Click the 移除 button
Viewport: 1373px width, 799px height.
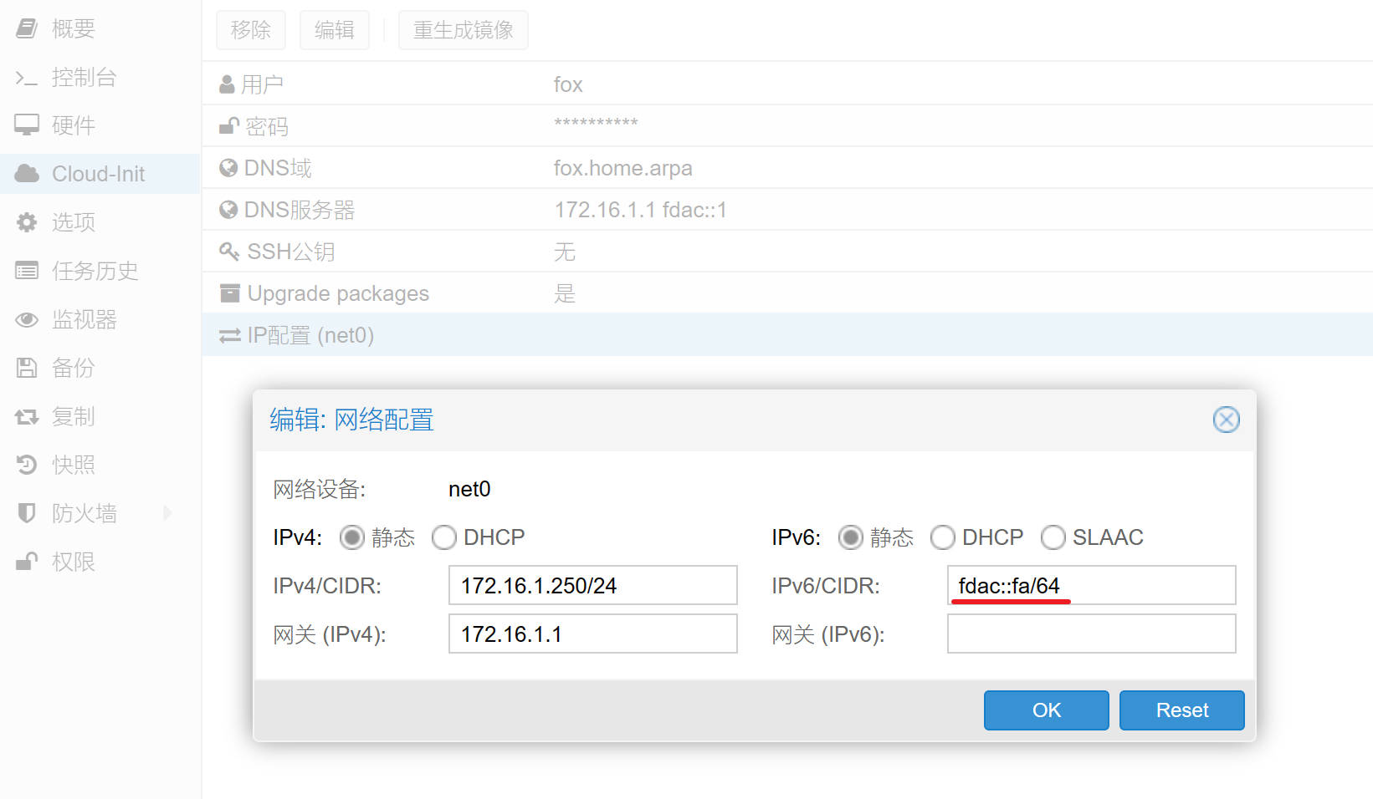pos(251,30)
